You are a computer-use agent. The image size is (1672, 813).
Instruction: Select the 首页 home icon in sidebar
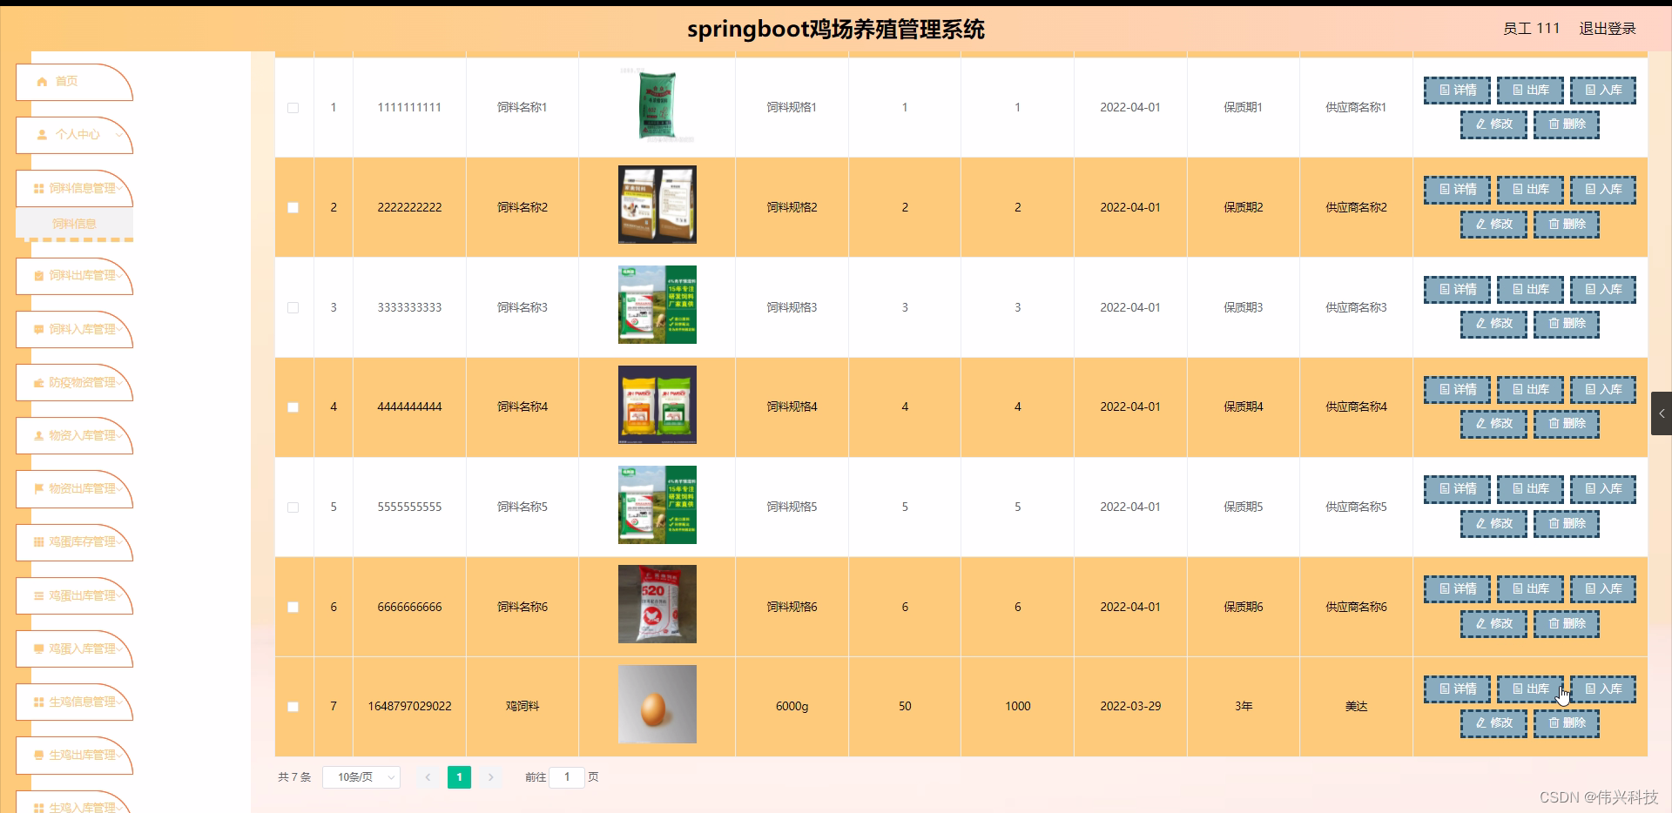click(x=41, y=81)
